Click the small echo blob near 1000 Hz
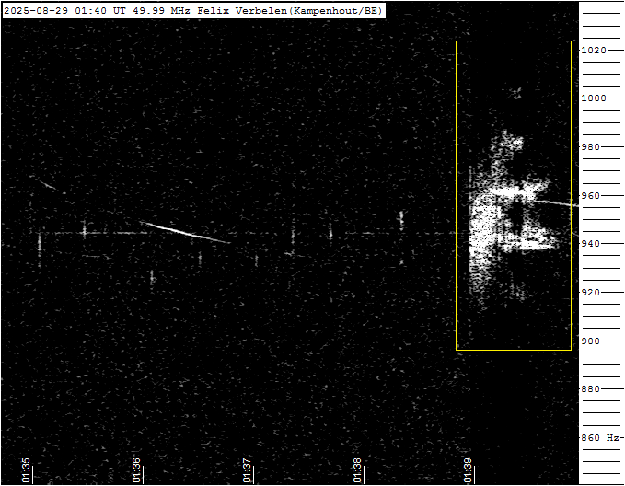Viewport: 625px width, 486px height. pos(516,93)
